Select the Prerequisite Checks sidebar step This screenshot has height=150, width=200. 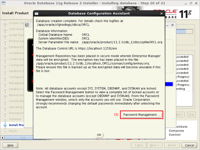(x=16, y=113)
